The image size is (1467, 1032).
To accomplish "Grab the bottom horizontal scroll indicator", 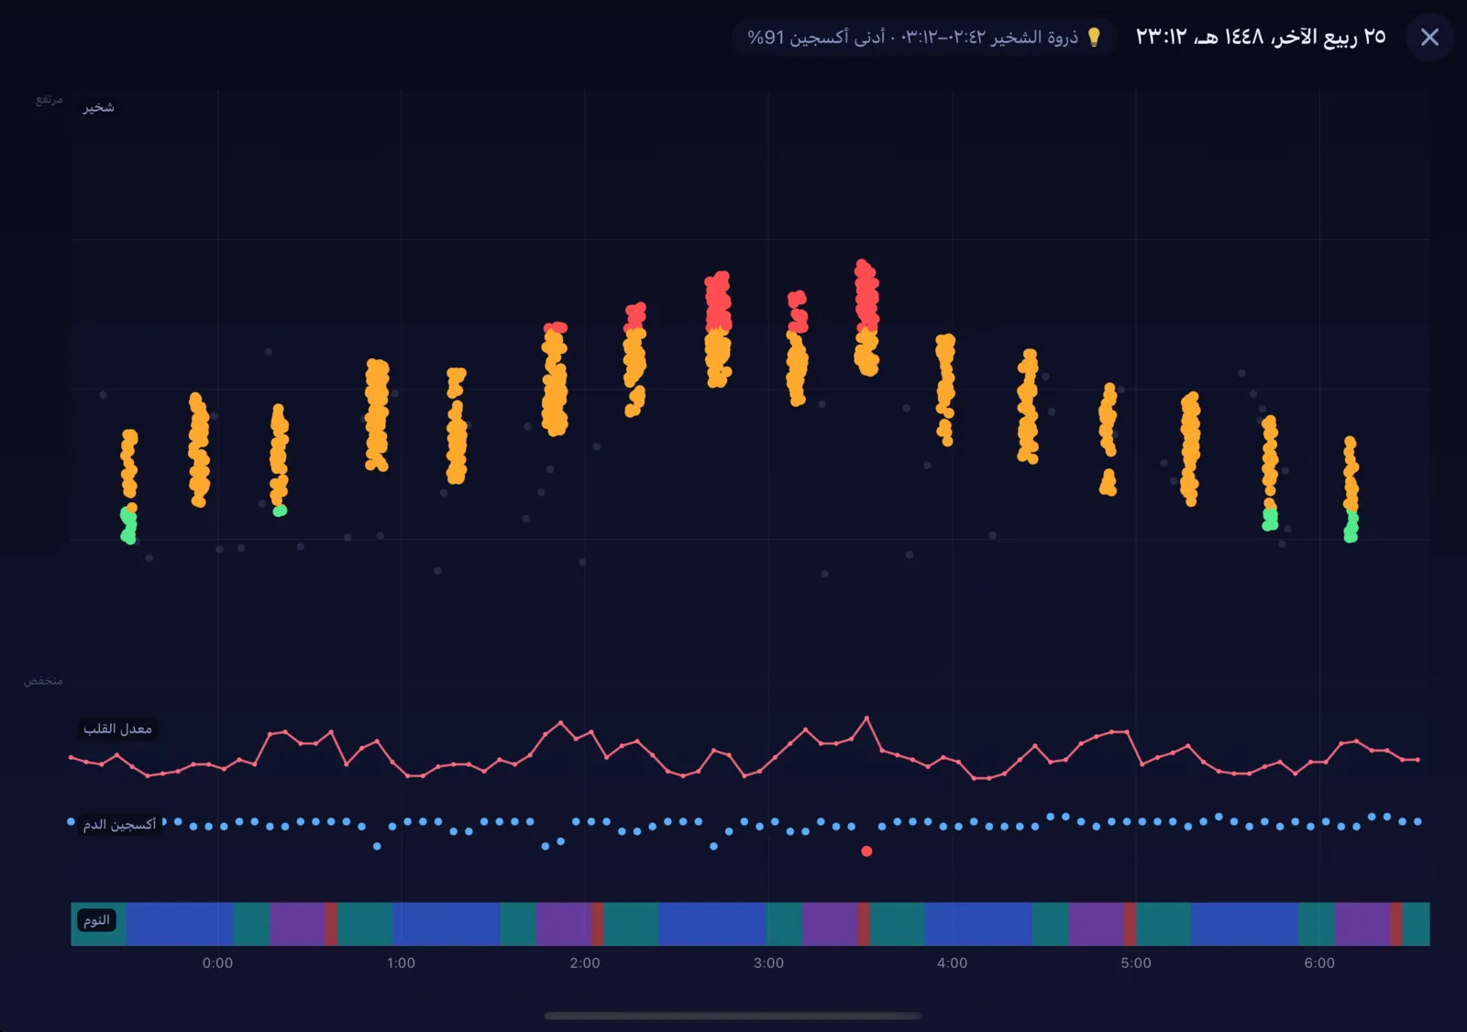I will (733, 1016).
